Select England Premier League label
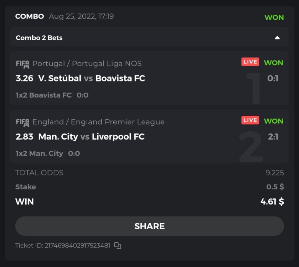The height and width of the screenshot is (267, 299). tap(98, 122)
